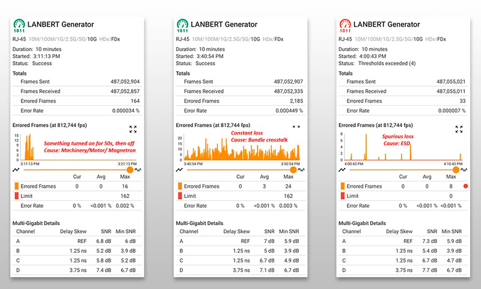Click the red LANBERT gauge icon in the Thresholds exceeded panel
Image resolution: width=481 pixels, height=289 pixels.
[345, 26]
